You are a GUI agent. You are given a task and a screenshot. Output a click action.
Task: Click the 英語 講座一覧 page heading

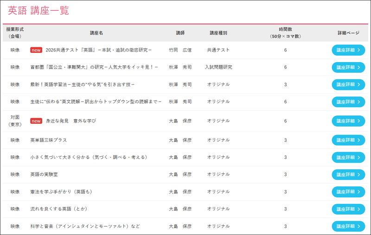point(38,11)
